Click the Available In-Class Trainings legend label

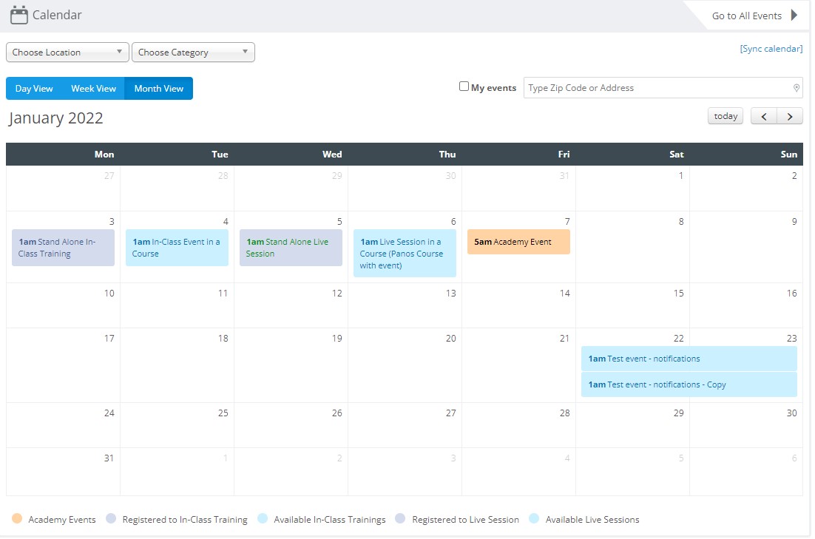[330, 520]
